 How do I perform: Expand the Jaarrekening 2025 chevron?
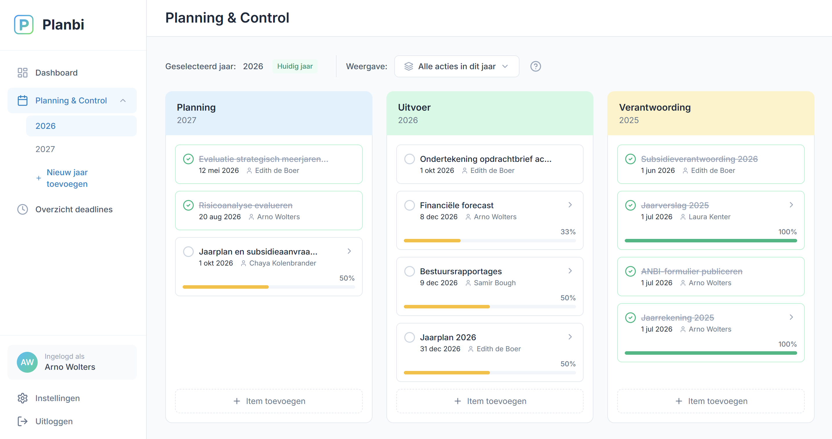click(791, 317)
